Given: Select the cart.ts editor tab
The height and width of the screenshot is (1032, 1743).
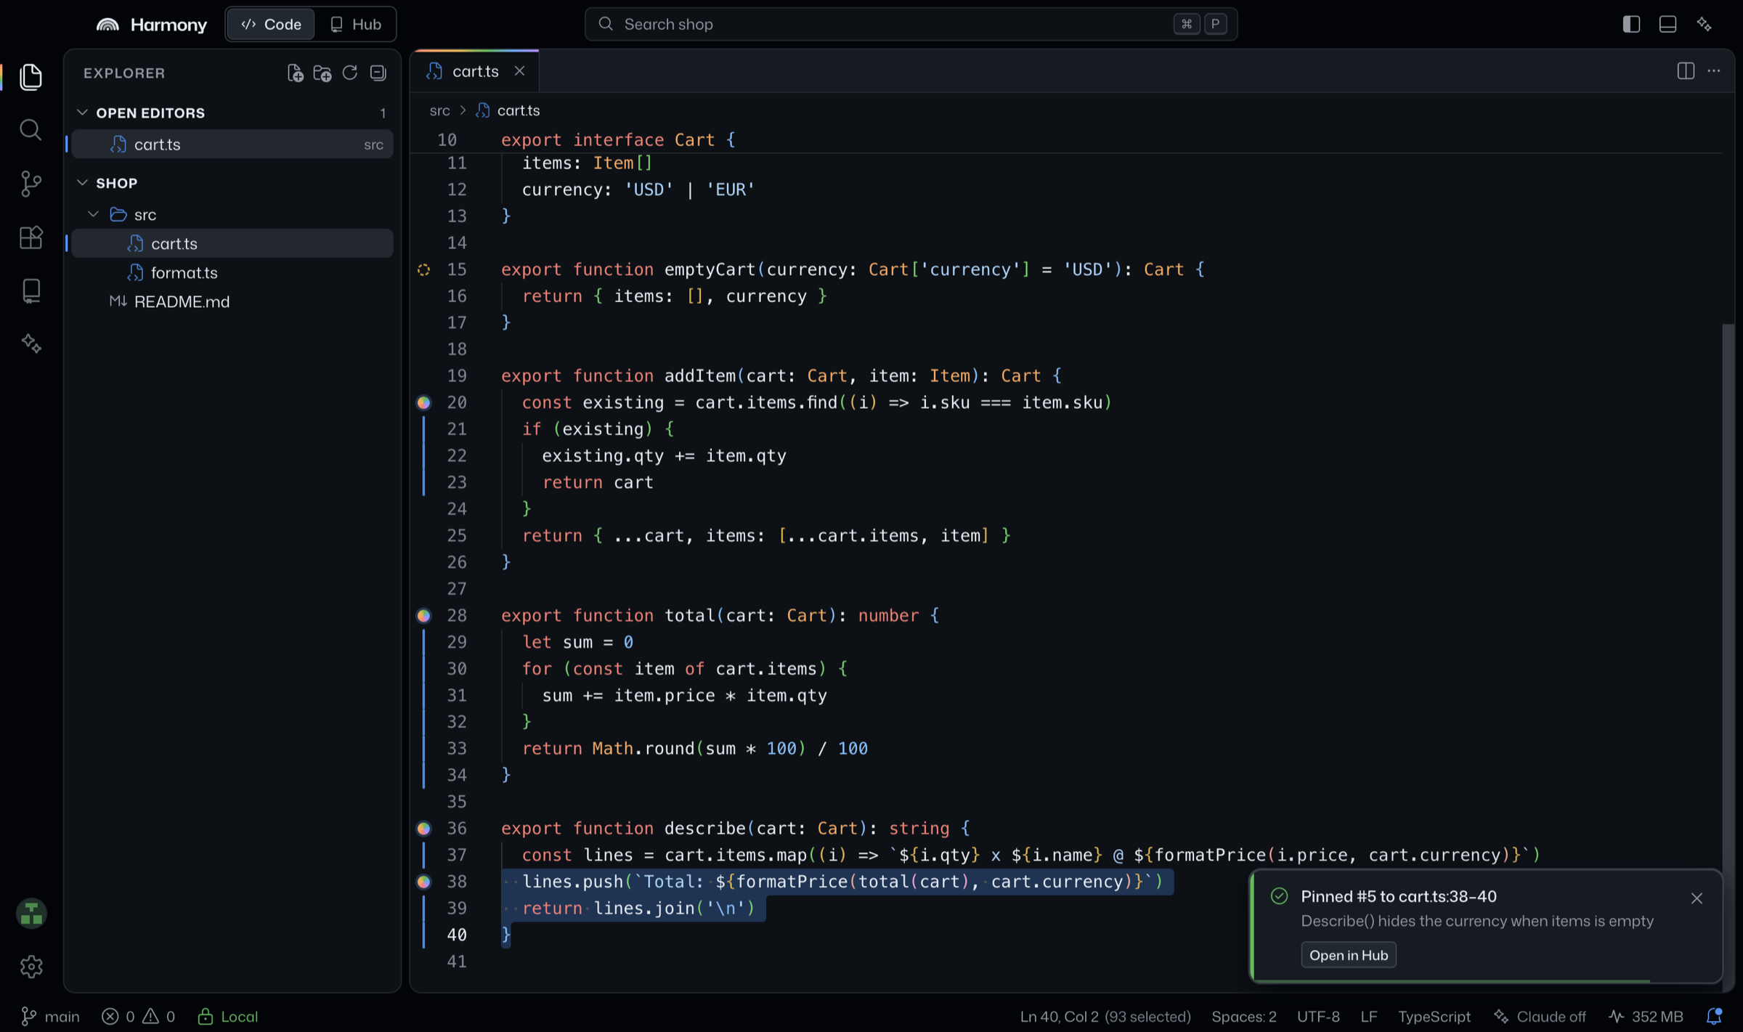Looking at the screenshot, I should 474,71.
